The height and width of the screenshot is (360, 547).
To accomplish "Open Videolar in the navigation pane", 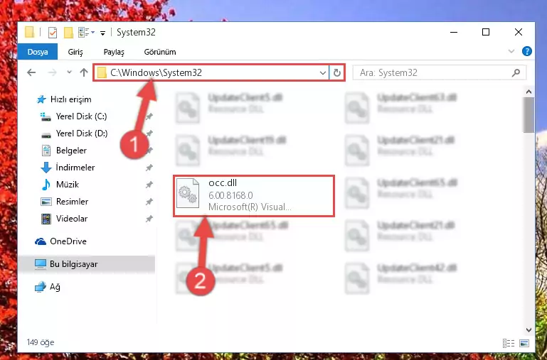I will pyautogui.click(x=72, y=218).
